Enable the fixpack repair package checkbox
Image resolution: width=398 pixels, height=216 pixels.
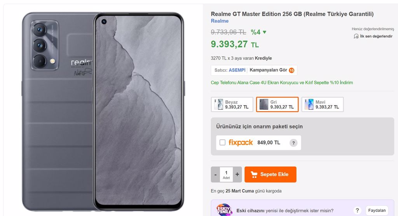[222, 142]
